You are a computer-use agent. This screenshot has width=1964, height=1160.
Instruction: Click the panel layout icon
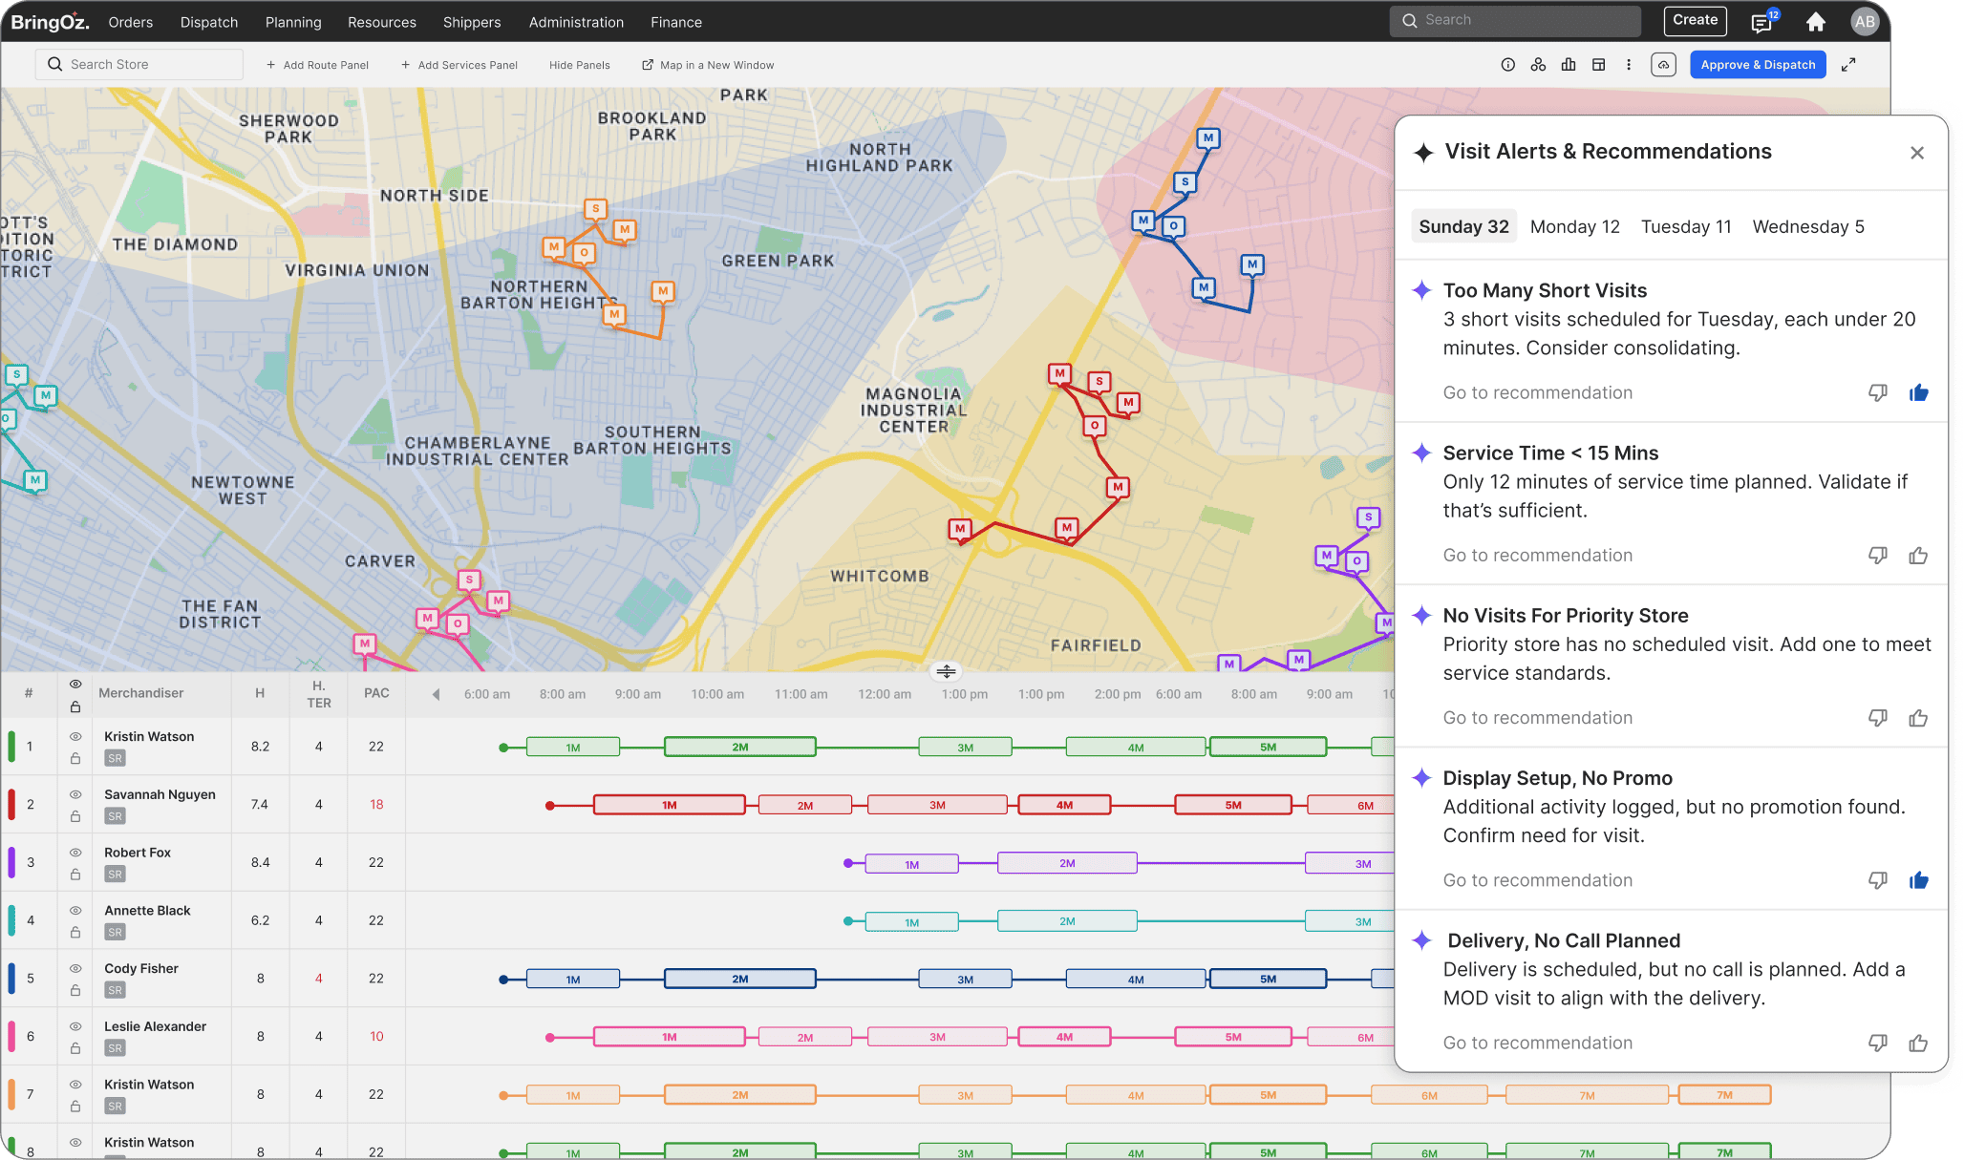[1598, 65]
